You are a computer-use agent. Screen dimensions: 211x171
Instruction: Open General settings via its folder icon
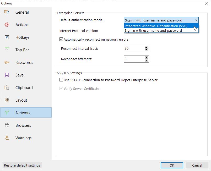click(7, 12)
